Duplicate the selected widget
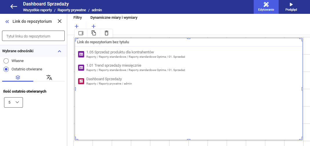310x146 pixels. 94,33
